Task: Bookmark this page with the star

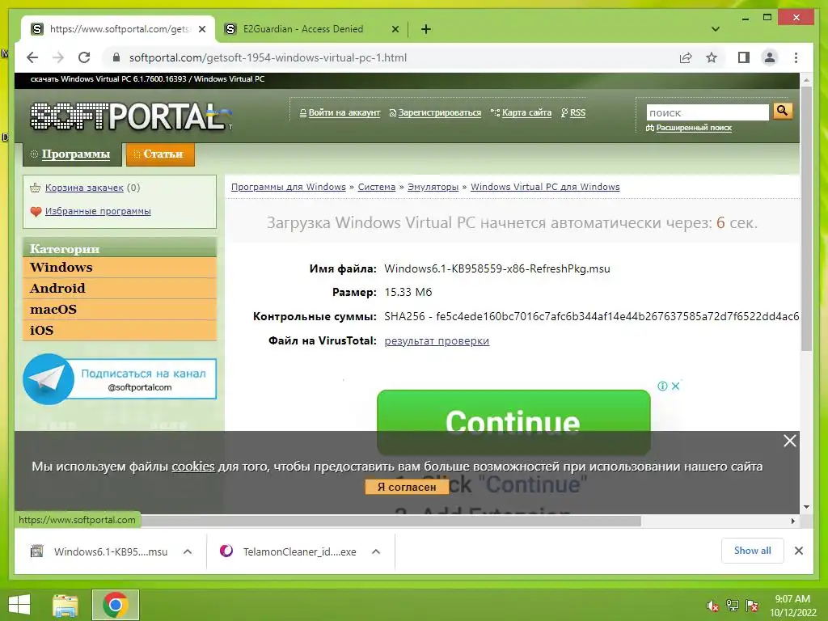Action: pyautogui.click(x=712, y=57)
